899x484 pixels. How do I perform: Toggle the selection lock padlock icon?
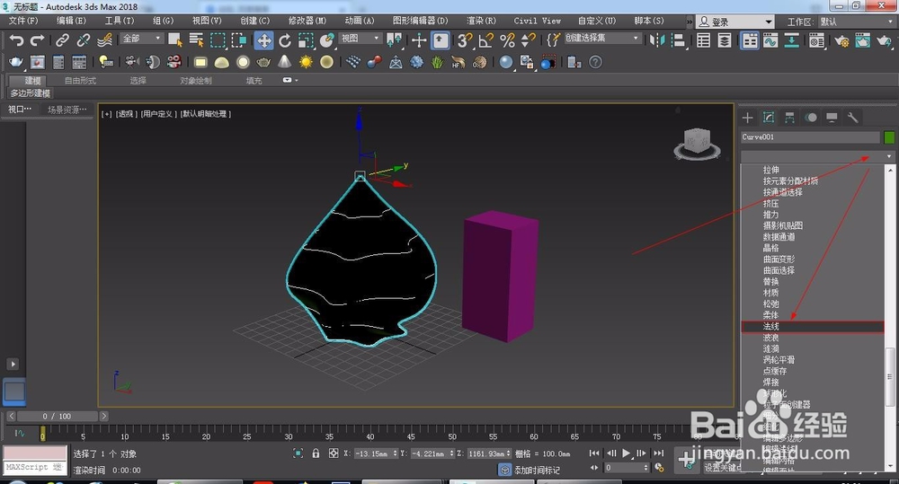(x=316, y=453)
